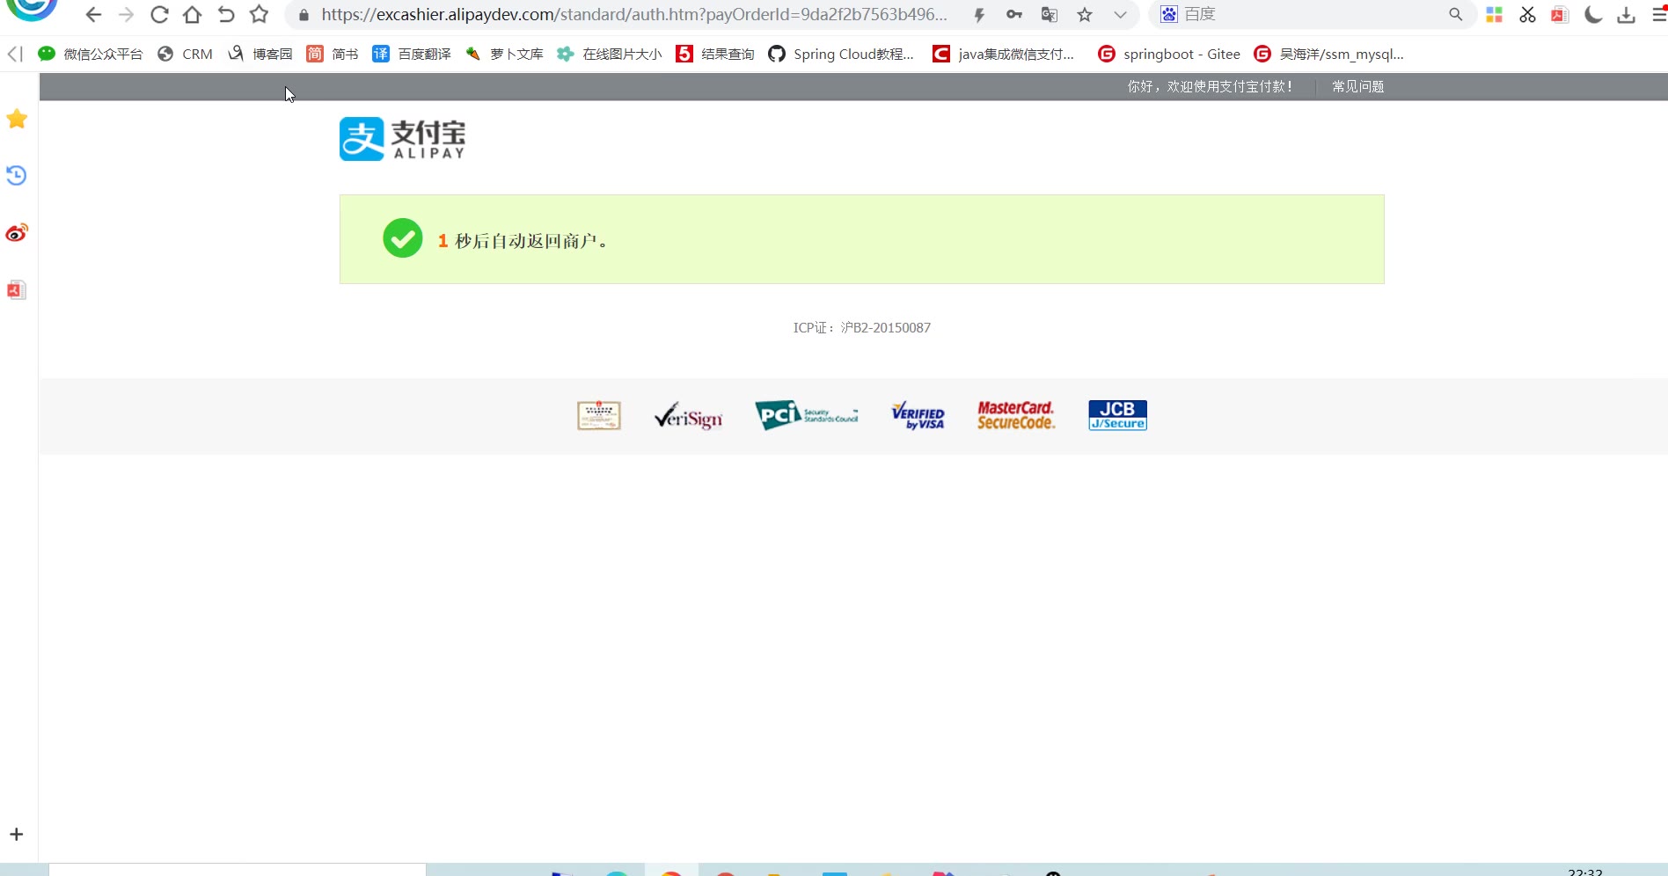Translate the page with the translate icon

point(1049,15)
